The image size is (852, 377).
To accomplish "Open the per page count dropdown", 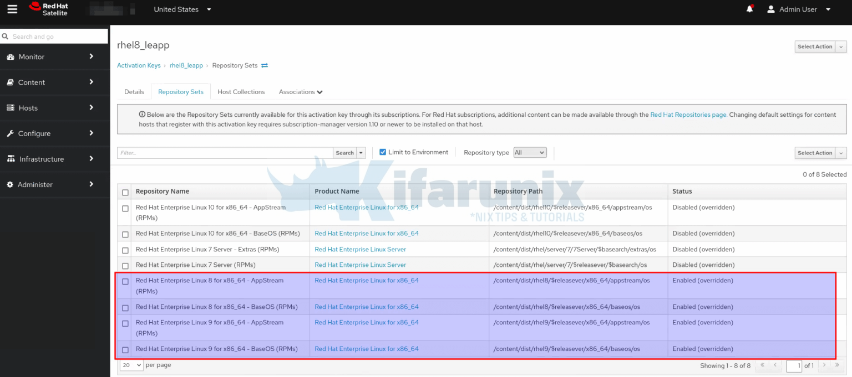I will point(131,365).
